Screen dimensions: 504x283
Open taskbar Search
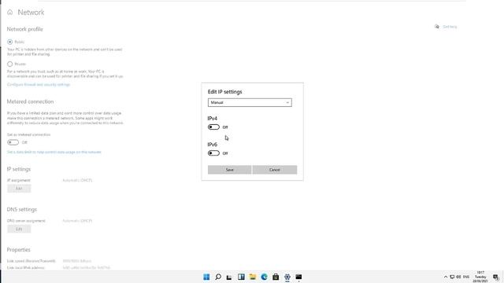tap(218, 277)
